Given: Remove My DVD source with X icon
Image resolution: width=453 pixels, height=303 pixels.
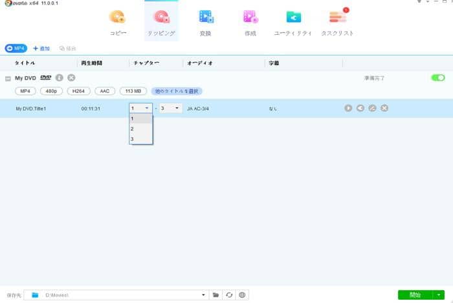Looking at the screenshot, I should click(71, 78).
